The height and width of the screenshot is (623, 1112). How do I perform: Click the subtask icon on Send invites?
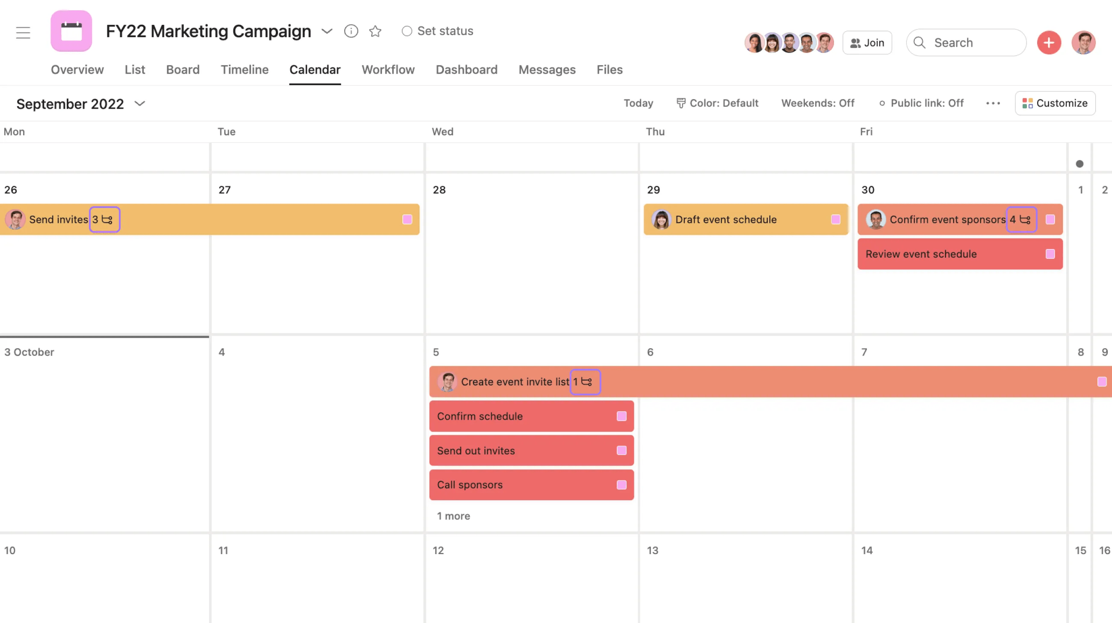point(105,220)
